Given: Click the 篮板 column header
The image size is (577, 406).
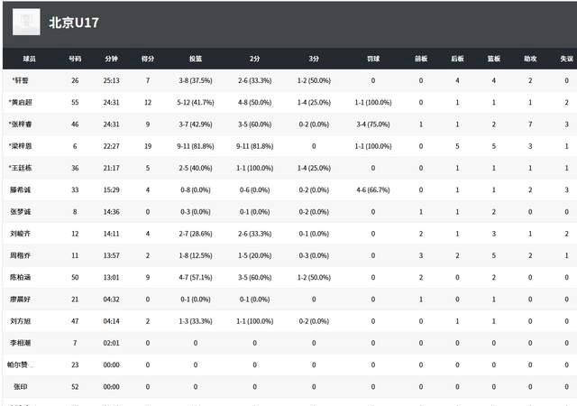Looking at the screenshot, I should click(494, 59).
